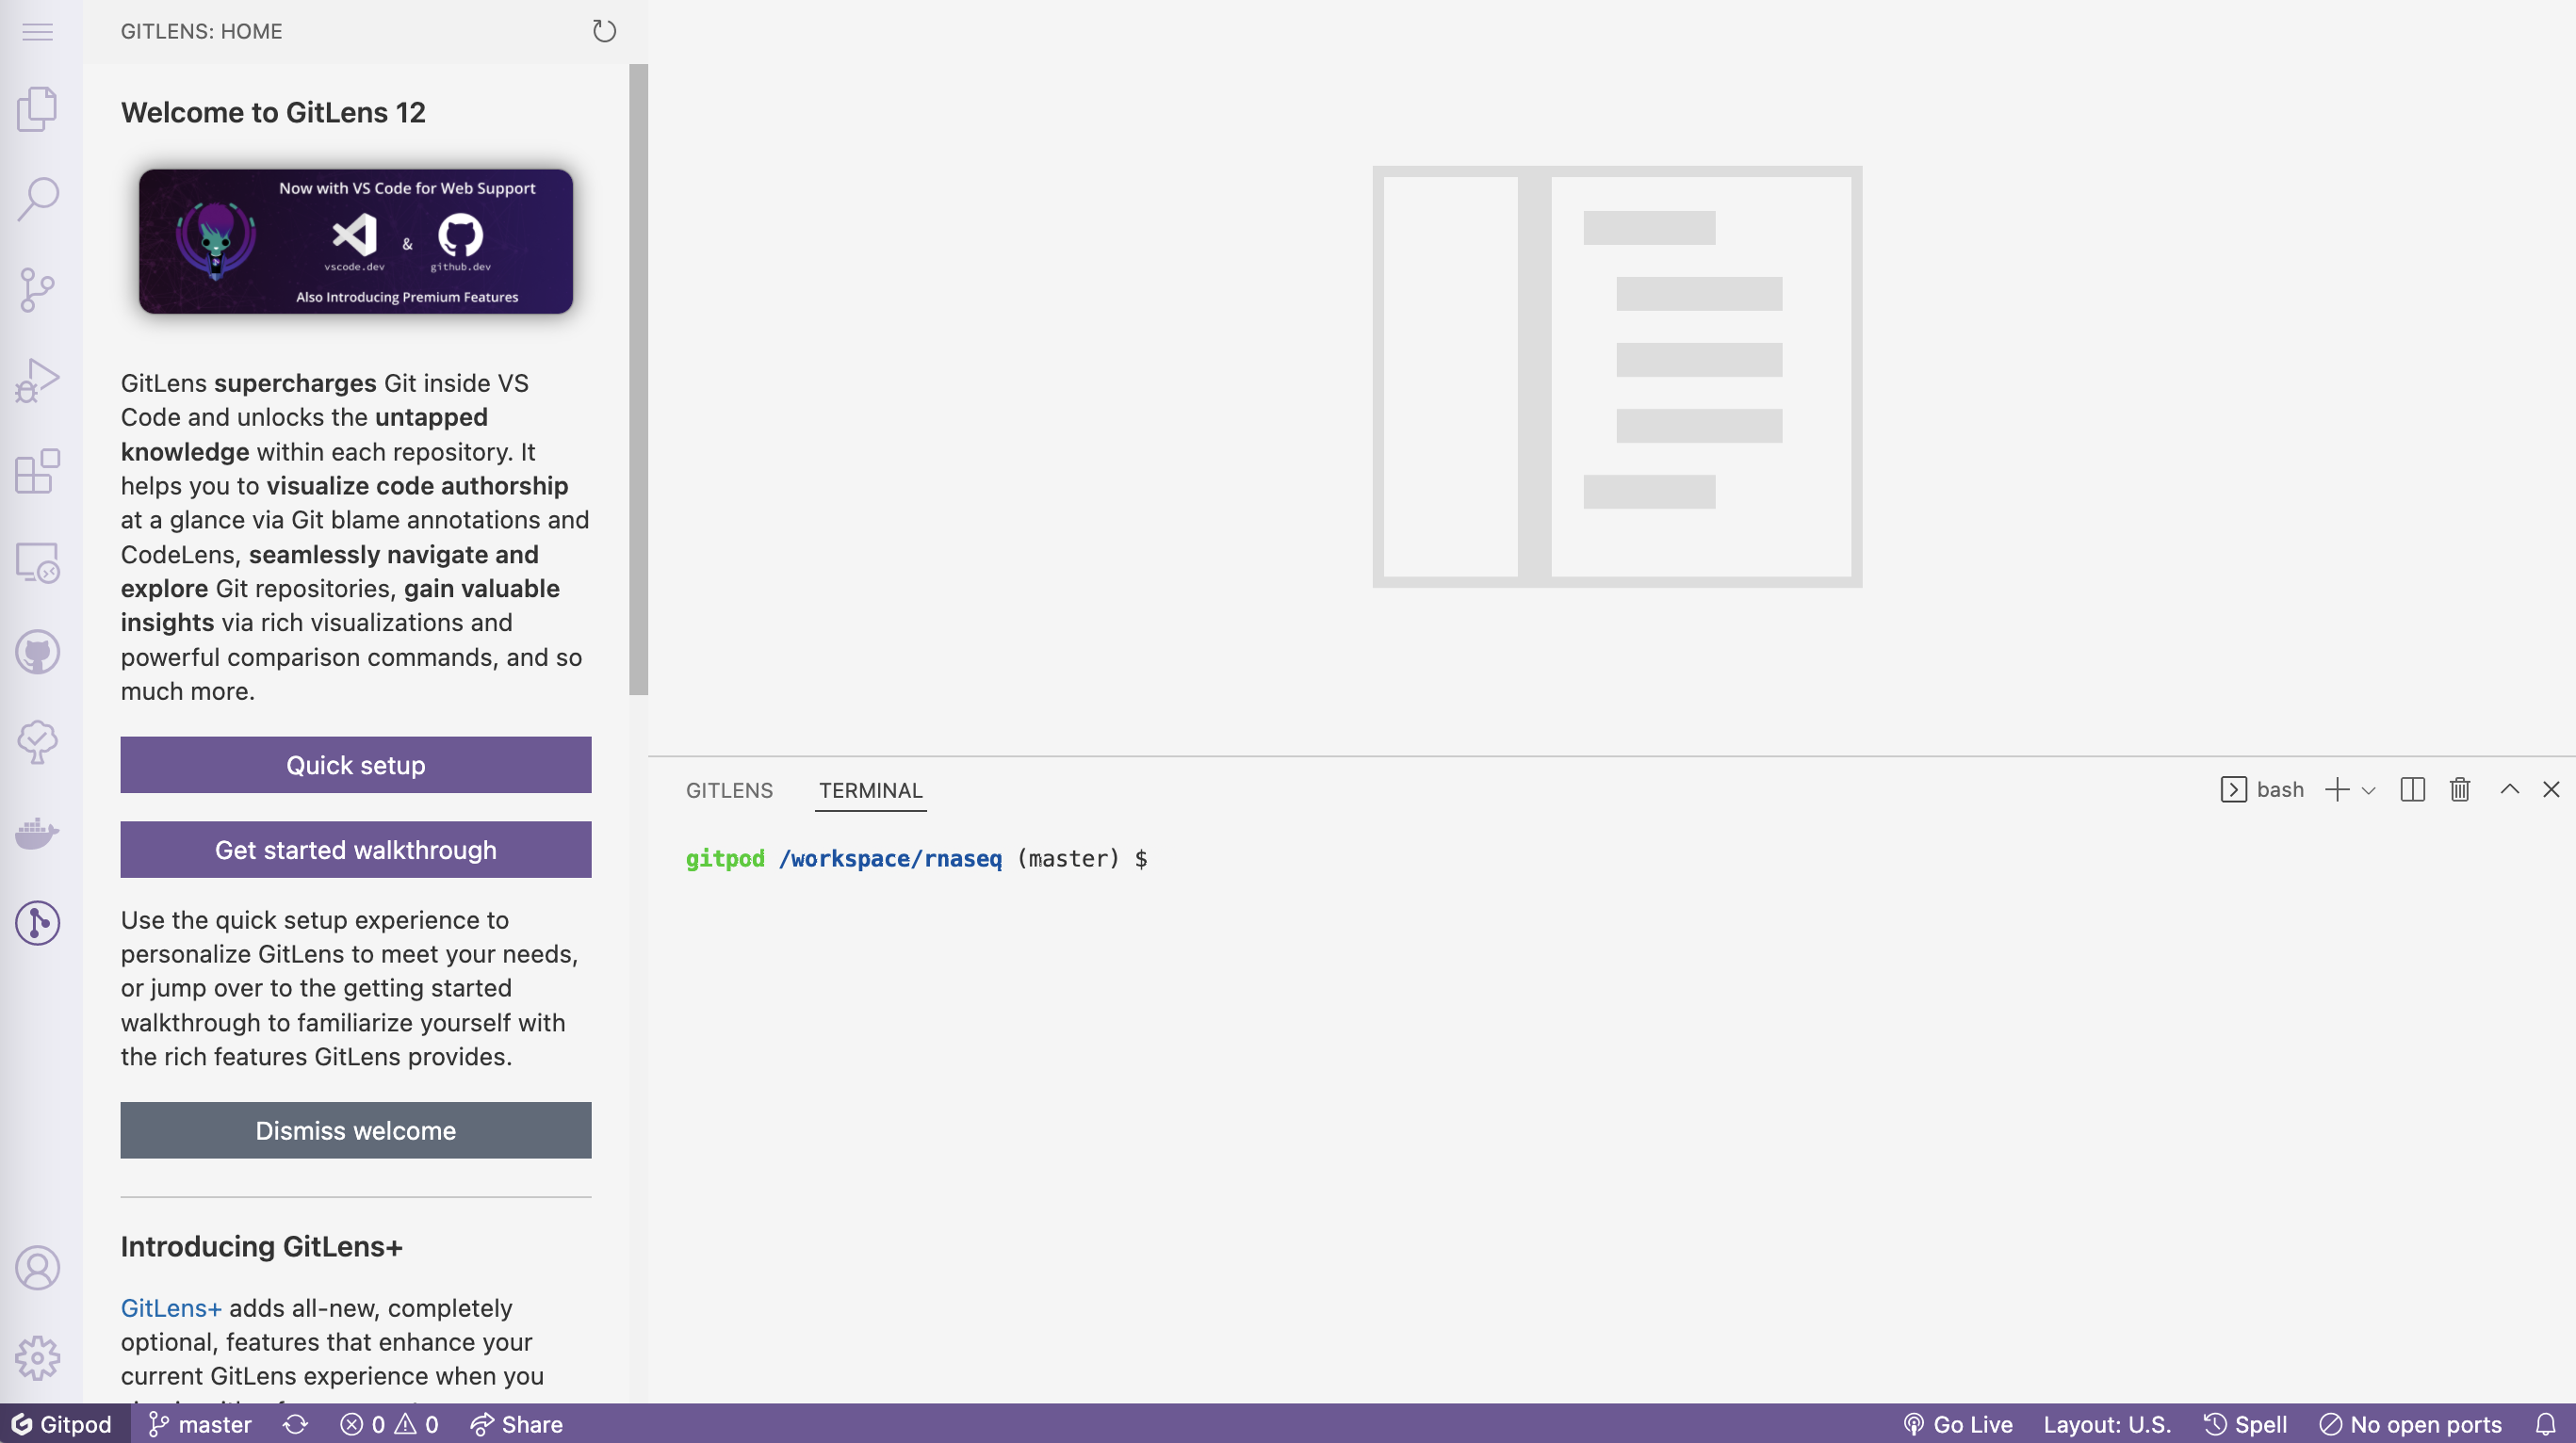Split the terminal panel
This screenshot has height=1443, width=2576.
click(2412, 790)
